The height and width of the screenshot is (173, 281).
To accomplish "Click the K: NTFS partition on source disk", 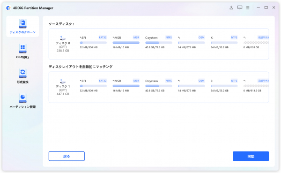I will click(224, 42).
